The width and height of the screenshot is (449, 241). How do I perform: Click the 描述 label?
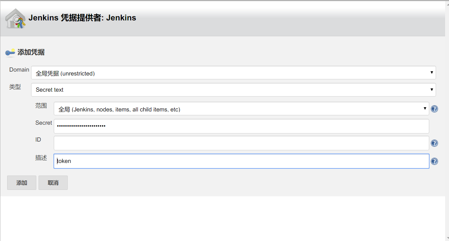click(41, 158)
